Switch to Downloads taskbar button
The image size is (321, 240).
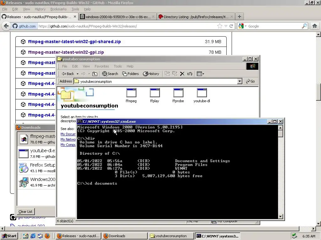125,236
